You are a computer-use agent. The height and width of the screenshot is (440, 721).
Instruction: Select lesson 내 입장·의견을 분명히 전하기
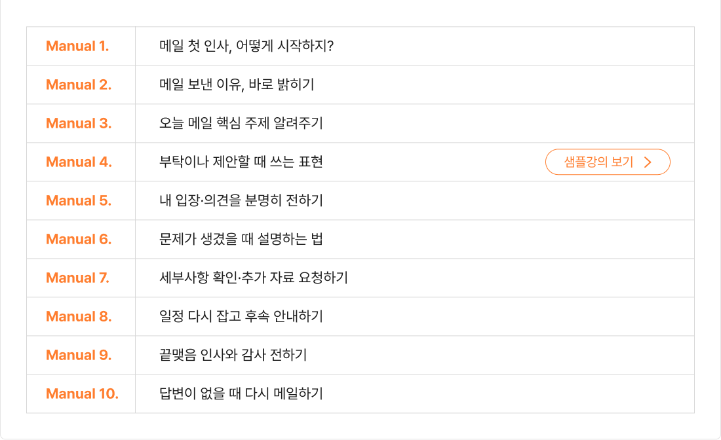coord(241,201)
